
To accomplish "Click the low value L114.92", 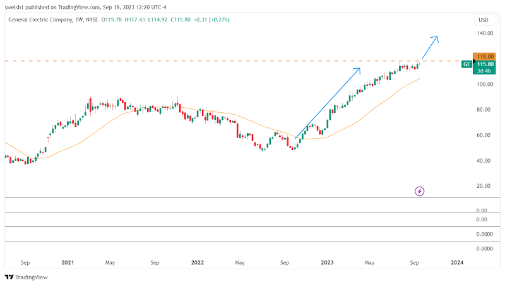I will [x=157, y=20].
